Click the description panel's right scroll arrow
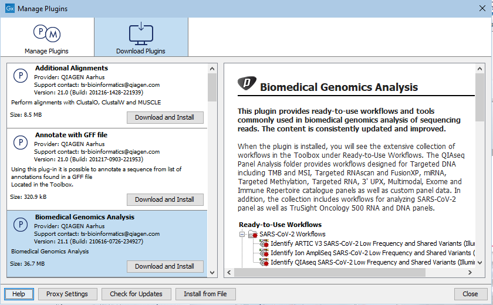The width and height of the screenshot is (493, 305). point(470,272)
